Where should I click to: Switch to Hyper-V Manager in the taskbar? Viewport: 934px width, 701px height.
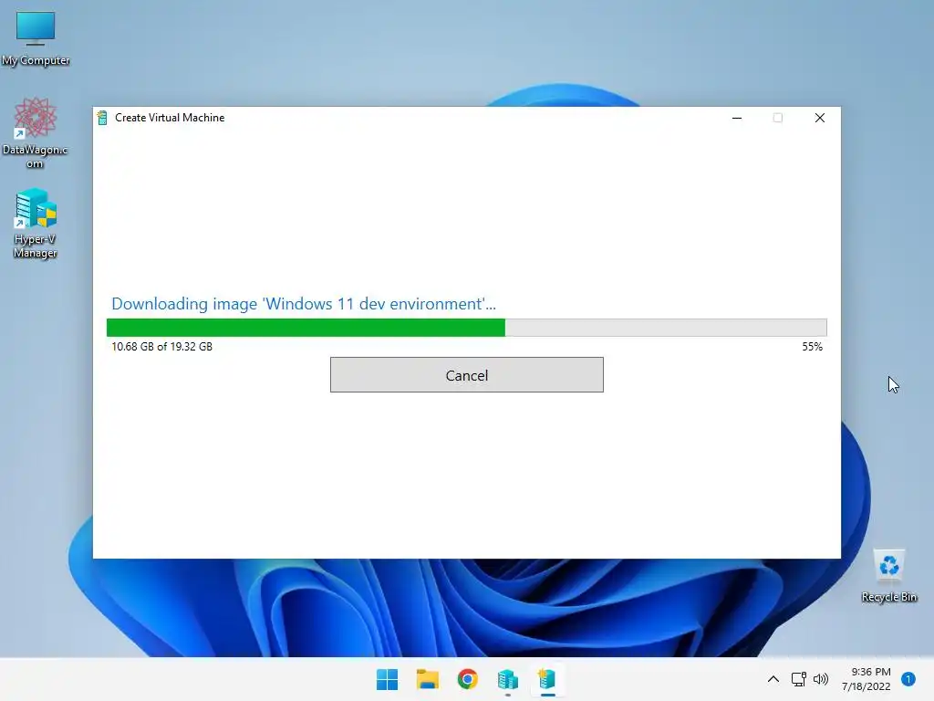click(x=507, y=679)
